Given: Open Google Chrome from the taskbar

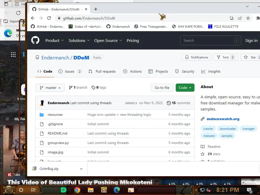Looking at the screenshot, I should click(77, 190).
